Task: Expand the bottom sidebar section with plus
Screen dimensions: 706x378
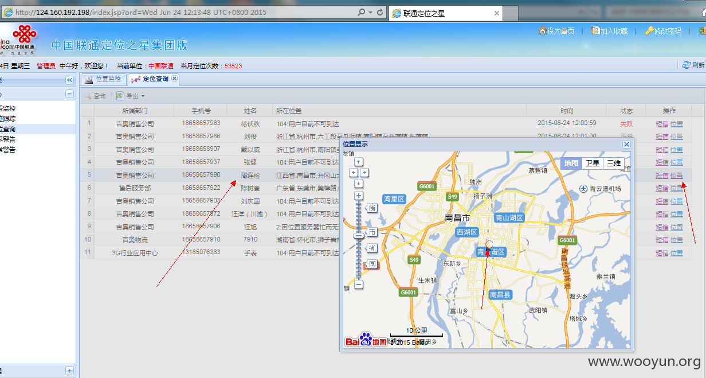Action: tap(69, 371)
